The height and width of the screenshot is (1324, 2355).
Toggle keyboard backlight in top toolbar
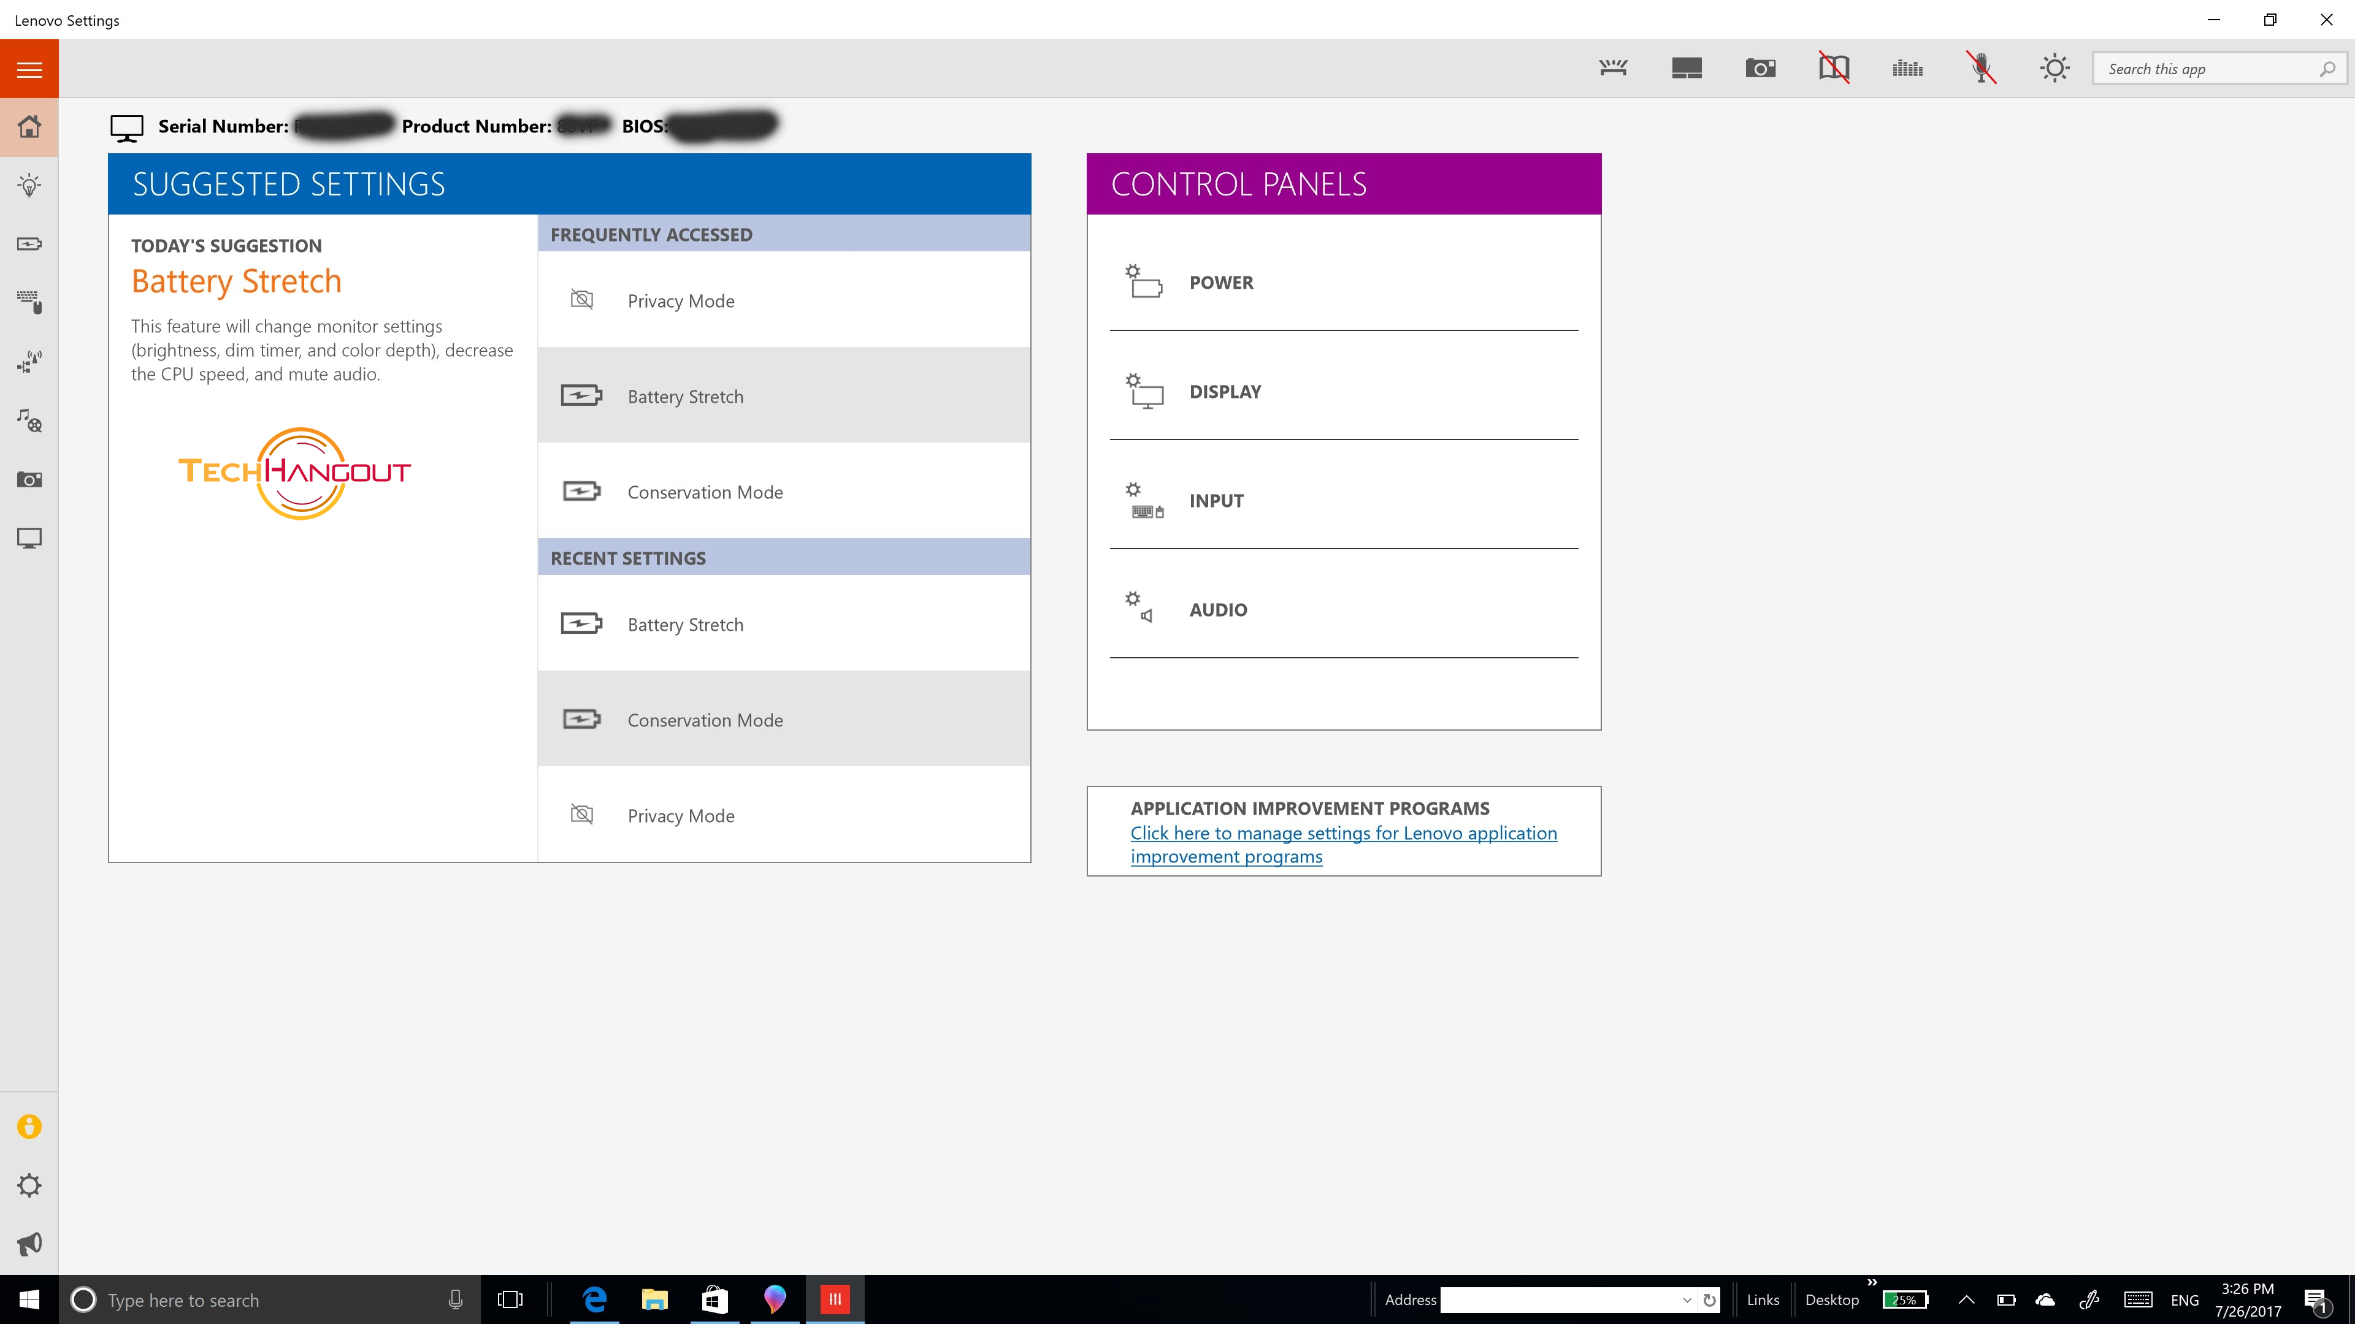click(1614, 69)
